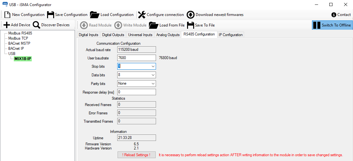Open Configure connection wrench icon
353x161 pixels.
[x=142, y=15]
